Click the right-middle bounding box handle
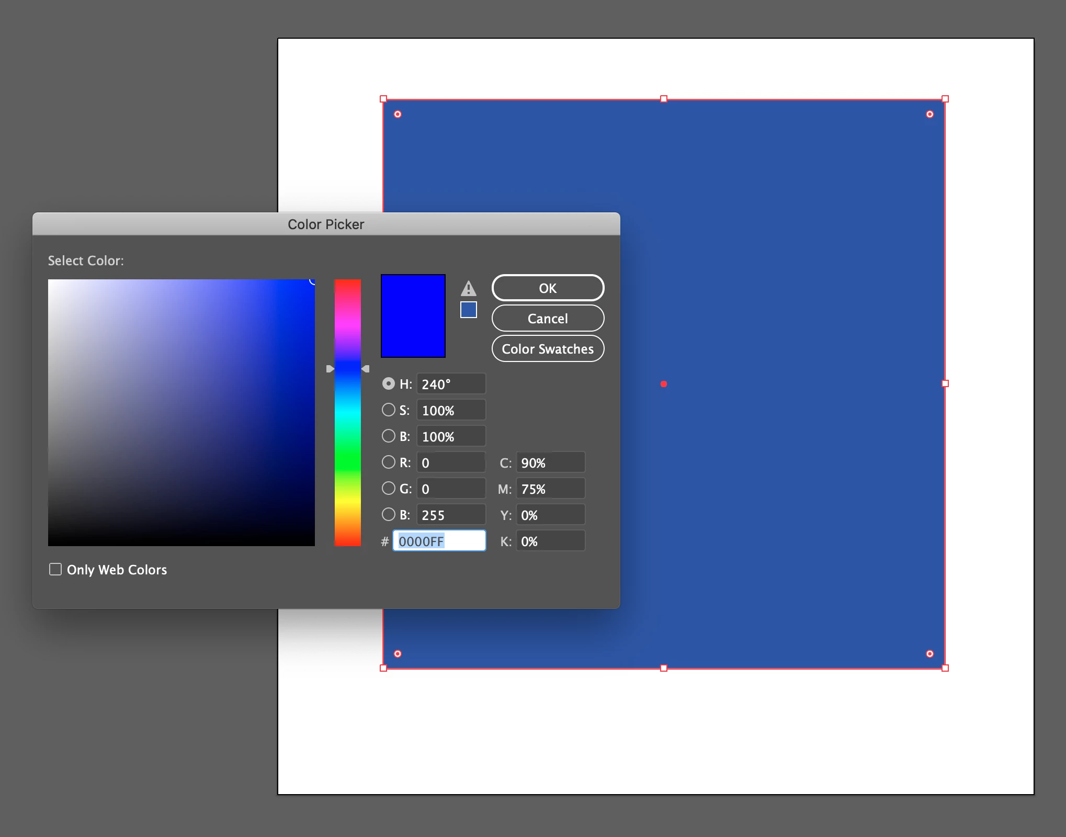Viewport: 1066px width, 837px height. [945, 383]
